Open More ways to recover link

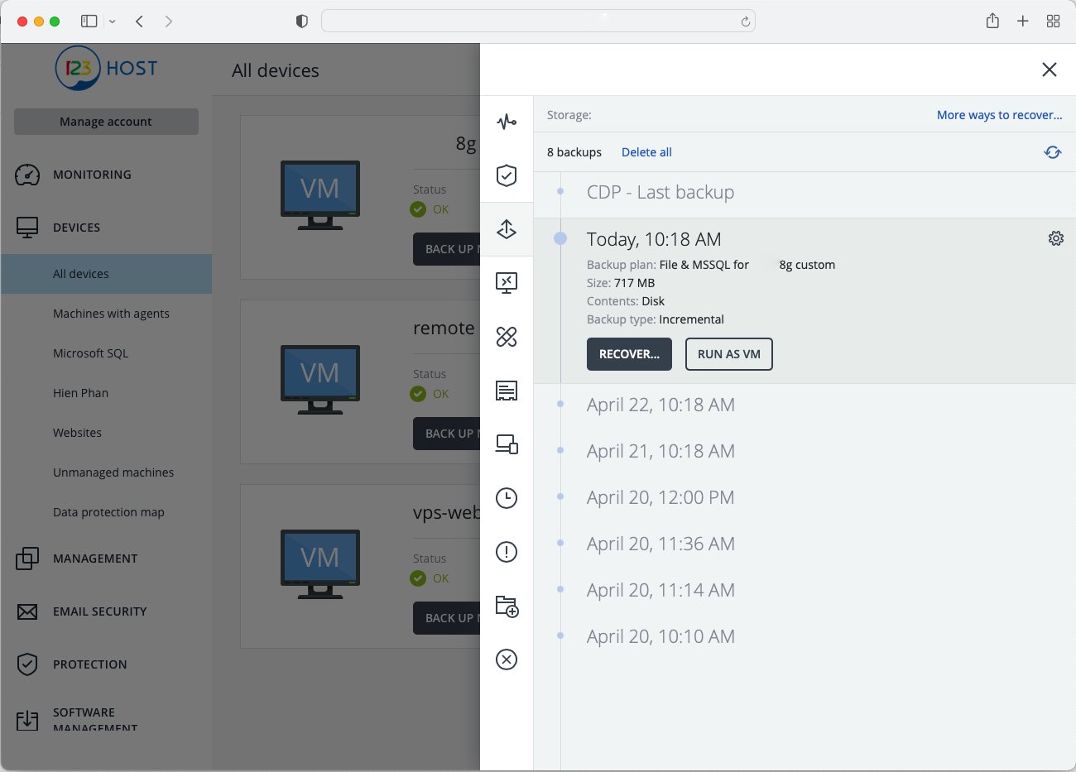pyautogui.click(x=999, y=115)
